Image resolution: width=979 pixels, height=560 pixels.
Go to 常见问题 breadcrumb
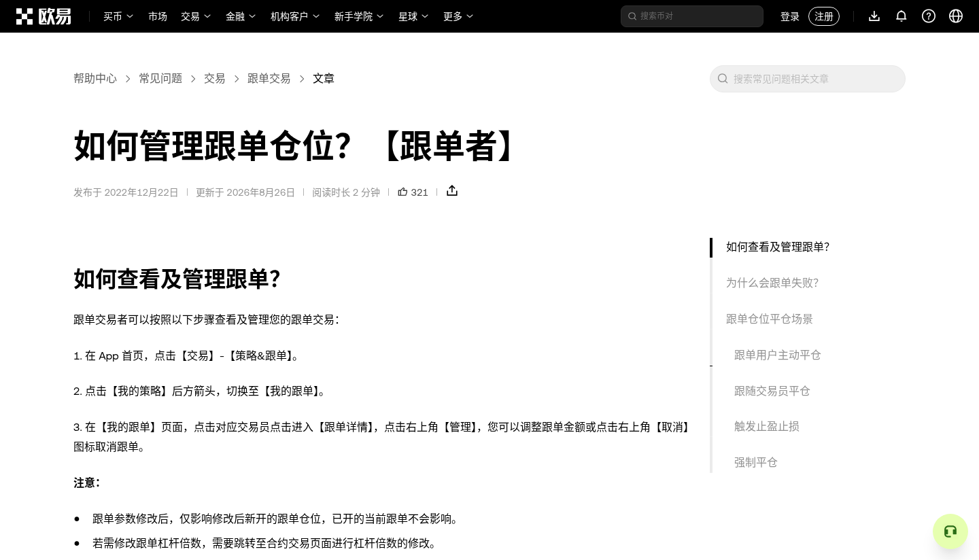coord(160,79)
